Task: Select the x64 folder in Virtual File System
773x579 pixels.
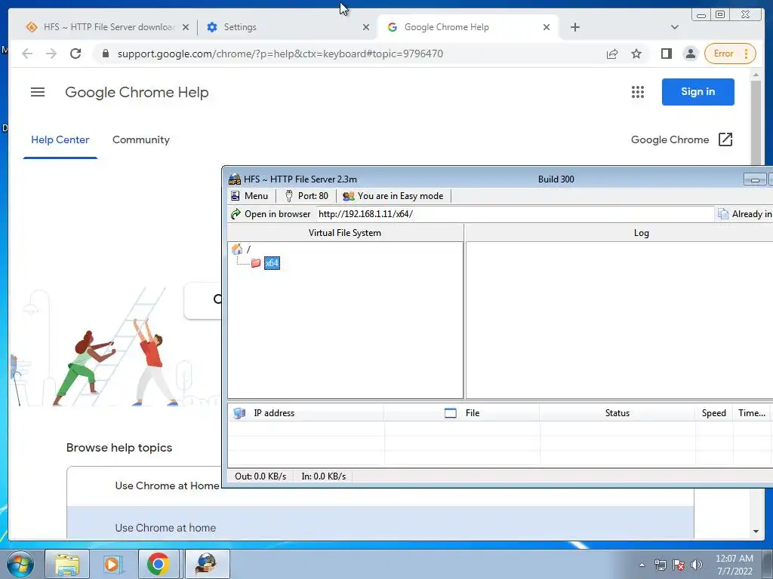Action: (272, 263)
